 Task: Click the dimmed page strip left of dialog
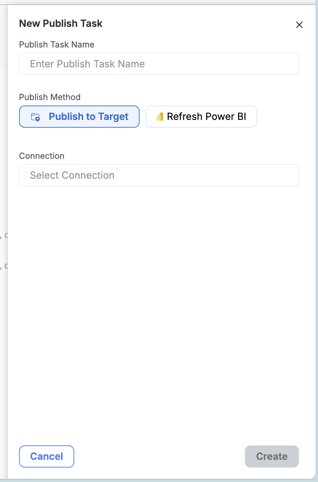coord(3,241)
